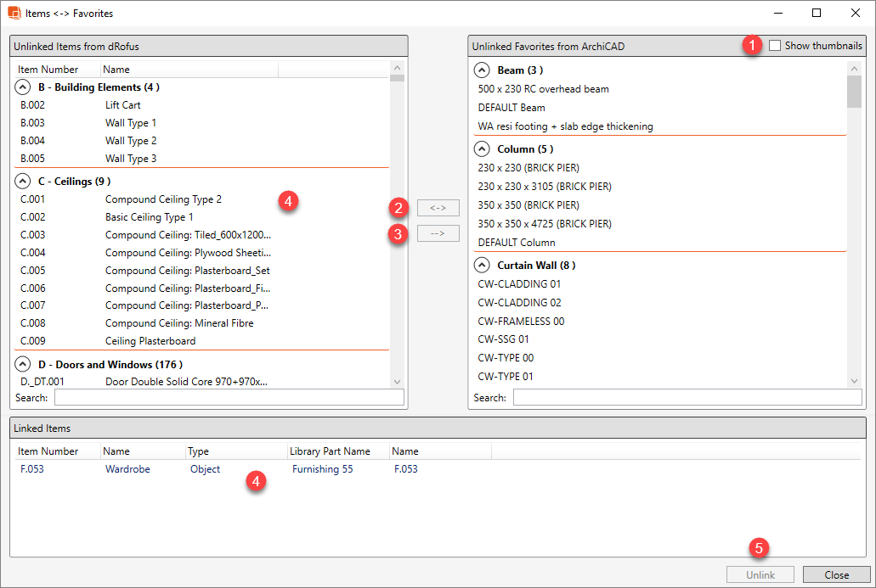The height and width of the screenshot is (588, 876).
Task: Collapse the C - Ceilings group
Action: point(24,182)
